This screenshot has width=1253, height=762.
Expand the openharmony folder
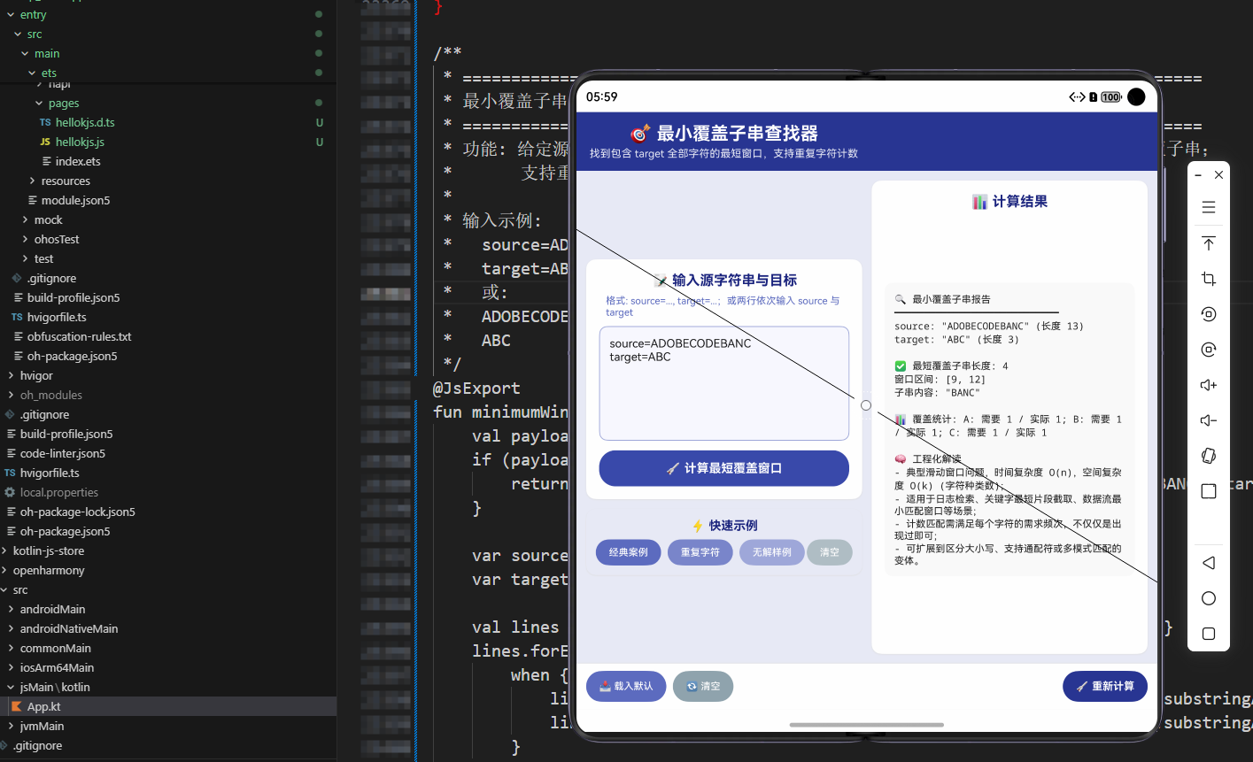(x=4, y=570)
